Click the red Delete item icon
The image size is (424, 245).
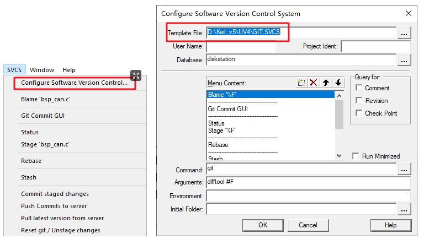[314, 83]
